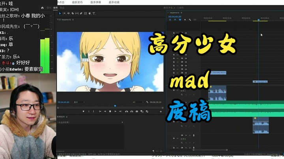This screenshot has width=284, height=159.
Task: Switch to the 导出 workspace tab
Action: tap(62, 8)
